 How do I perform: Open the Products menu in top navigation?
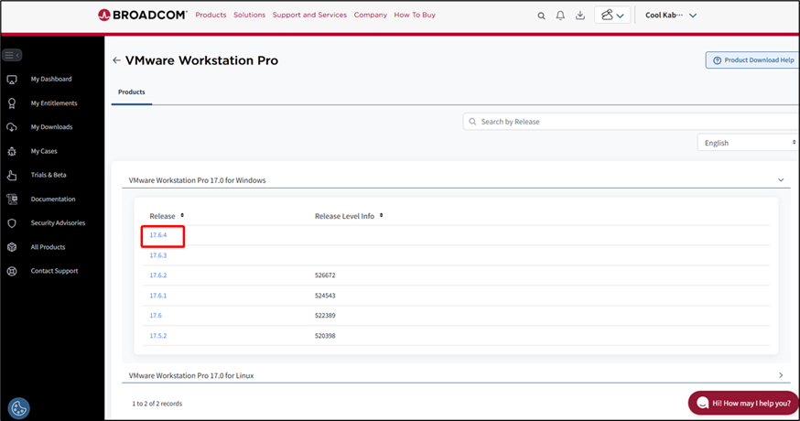211,15
